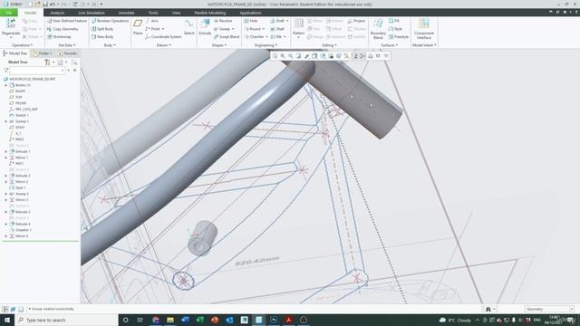The width and height of the screenshot is (580, 326).
Task: Click the Windows Start button
Action: pos(7,320)
